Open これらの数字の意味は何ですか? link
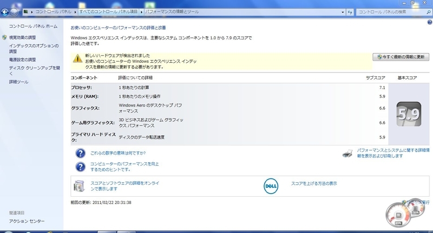Viewport: 433px width, 233px height. click(x=118, y=153)
